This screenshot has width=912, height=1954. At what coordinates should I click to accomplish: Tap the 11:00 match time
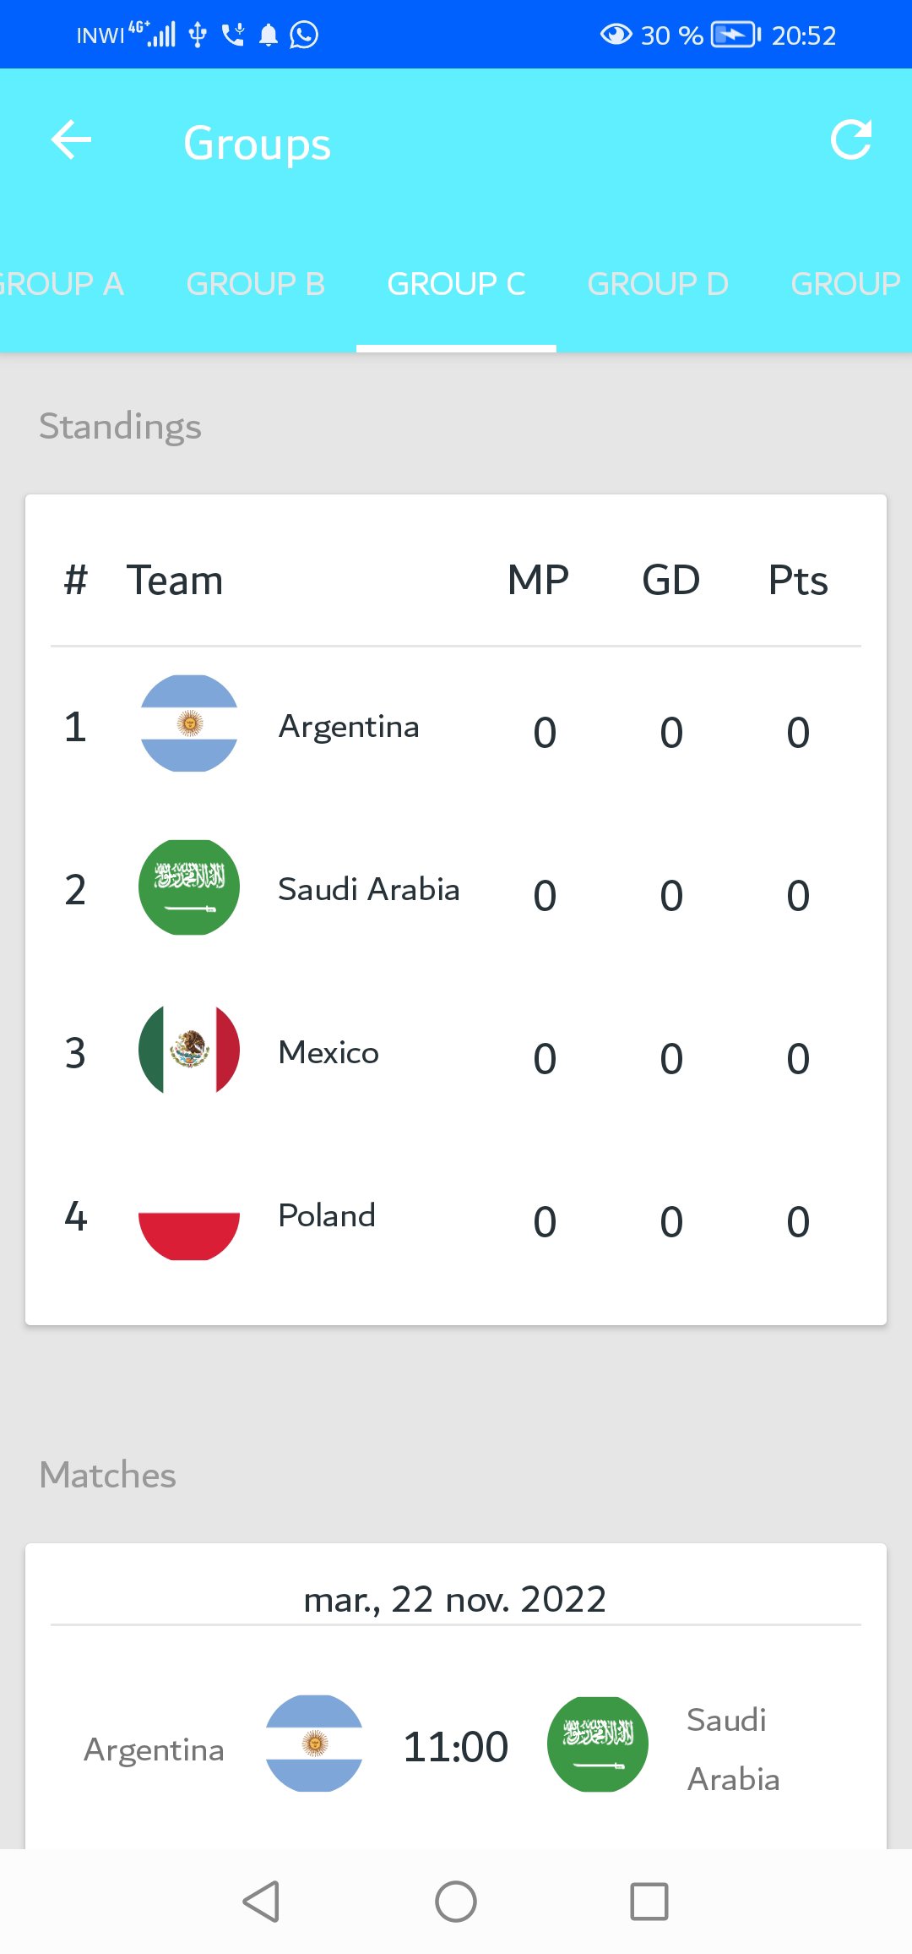pyautogui.click(x=456, y=1747)
